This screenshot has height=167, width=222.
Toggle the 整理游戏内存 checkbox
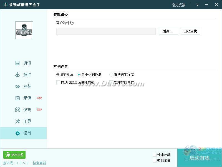[111, 82]
